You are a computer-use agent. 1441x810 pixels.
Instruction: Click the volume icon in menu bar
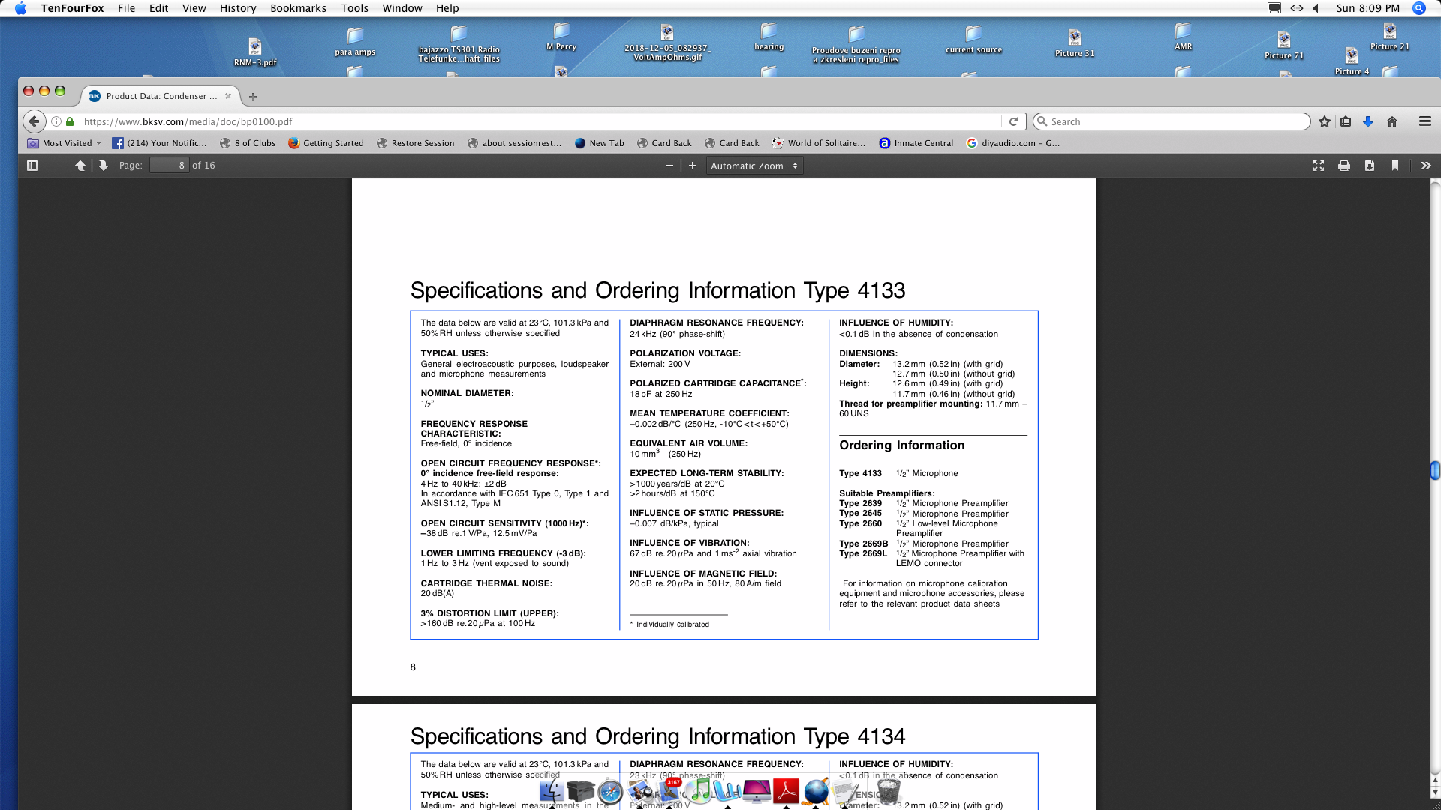pos(1316,8)
